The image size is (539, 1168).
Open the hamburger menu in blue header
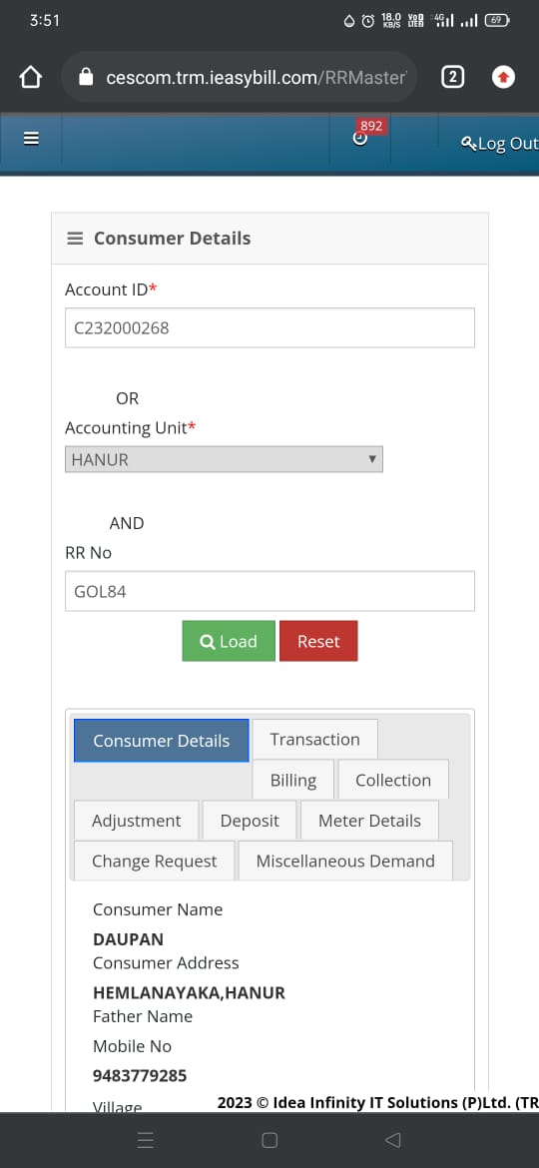pos(31,139)
